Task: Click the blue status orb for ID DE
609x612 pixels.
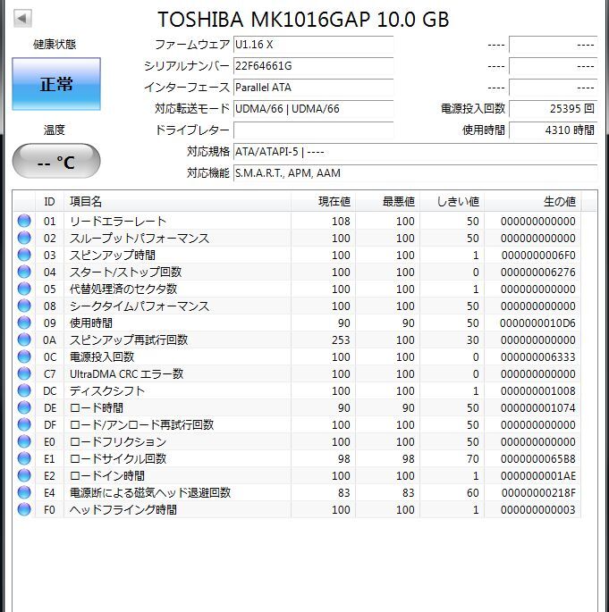Action: pos(24,407)
